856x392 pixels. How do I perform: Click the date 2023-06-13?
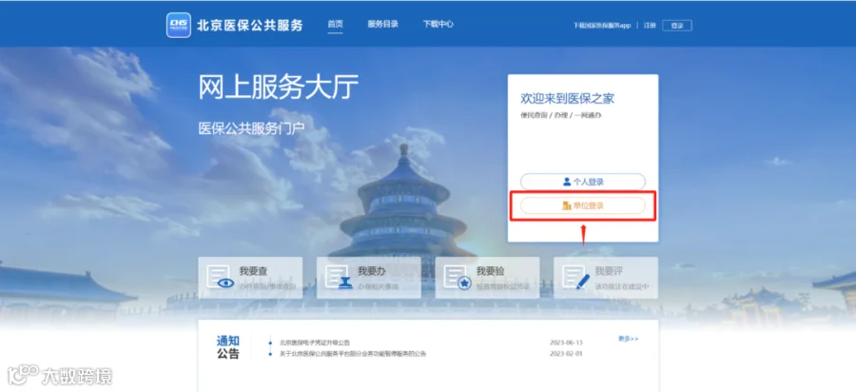[x=566, y=343]
